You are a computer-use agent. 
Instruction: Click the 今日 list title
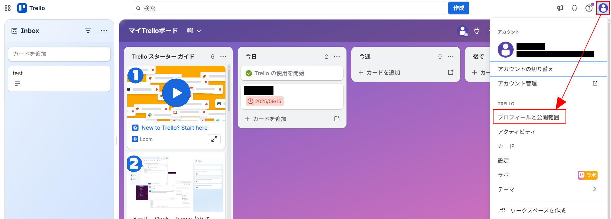(251, 57)
